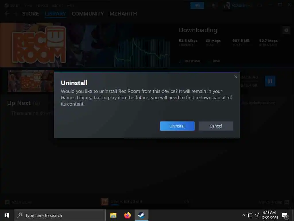
Task: Click the 607.5 MB total value
Action: tap(241, 41)
